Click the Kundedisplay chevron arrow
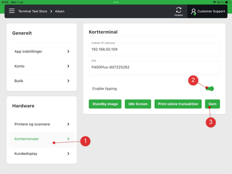 68,154
